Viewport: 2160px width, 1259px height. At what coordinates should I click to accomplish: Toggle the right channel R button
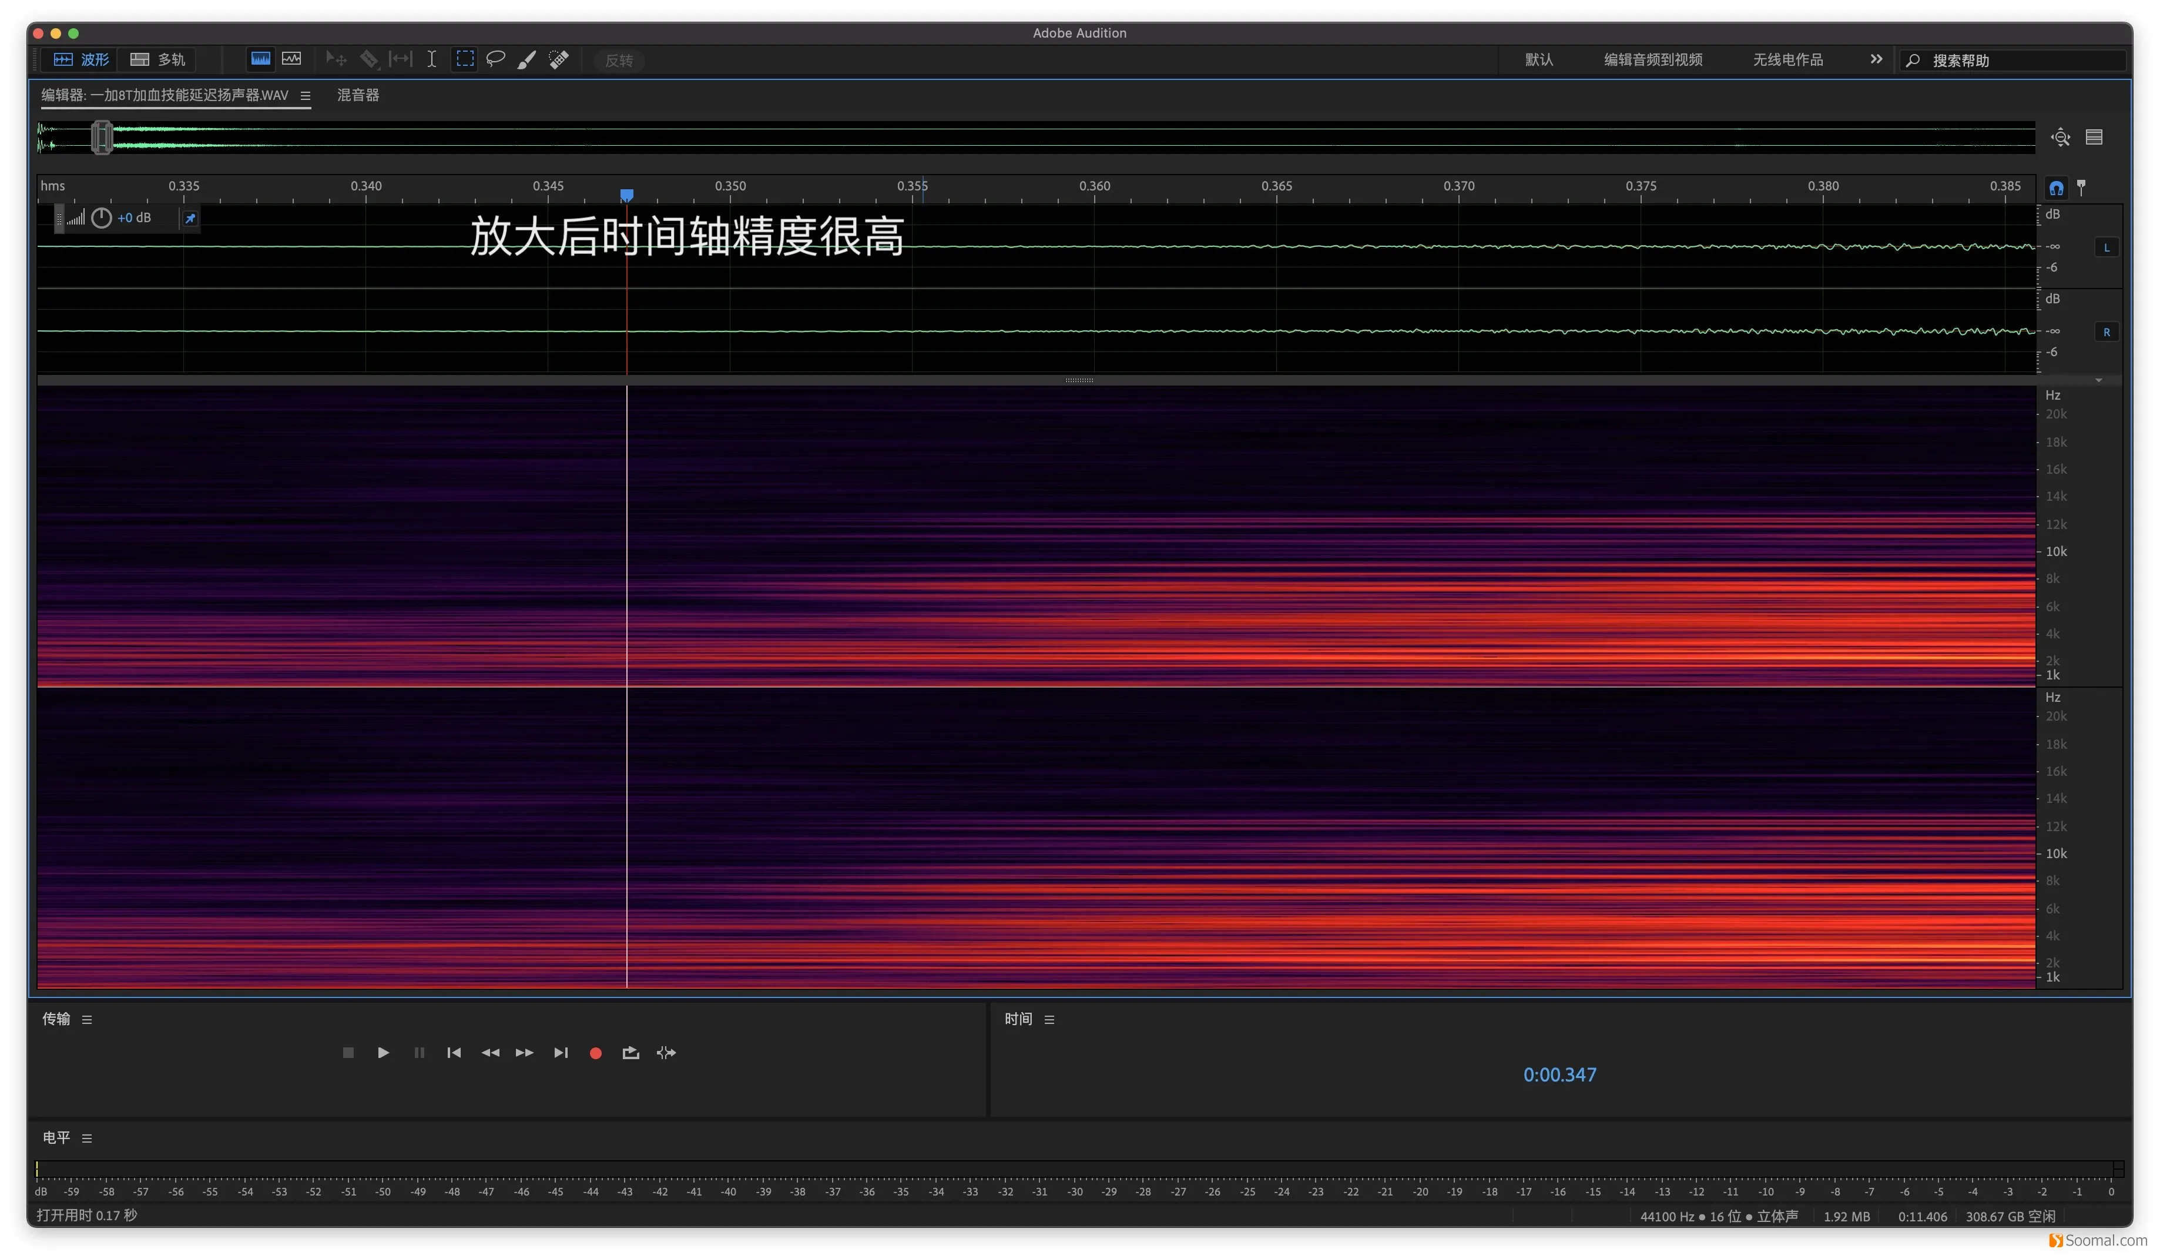tap(2107, 332)
